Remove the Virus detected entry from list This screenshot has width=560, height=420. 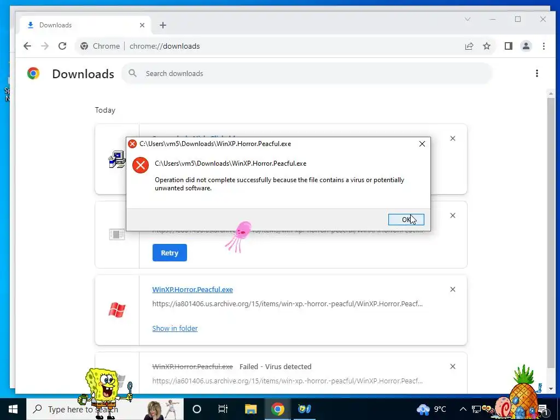tap(452, 366)
